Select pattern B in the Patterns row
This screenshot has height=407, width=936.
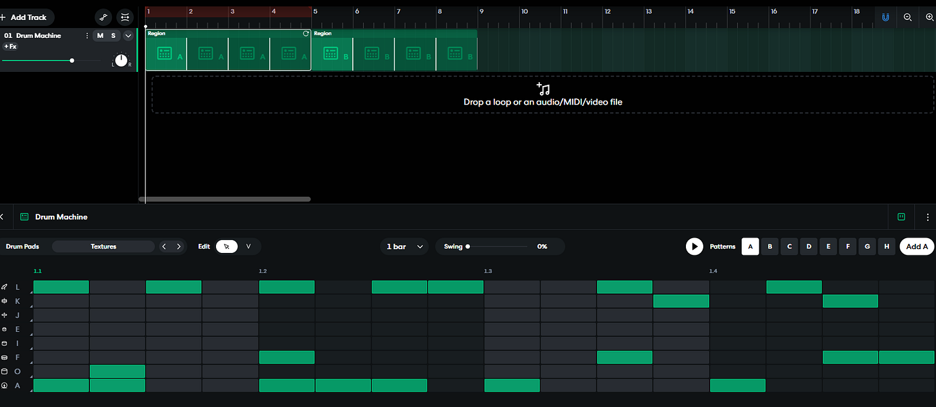click(770, 246)
